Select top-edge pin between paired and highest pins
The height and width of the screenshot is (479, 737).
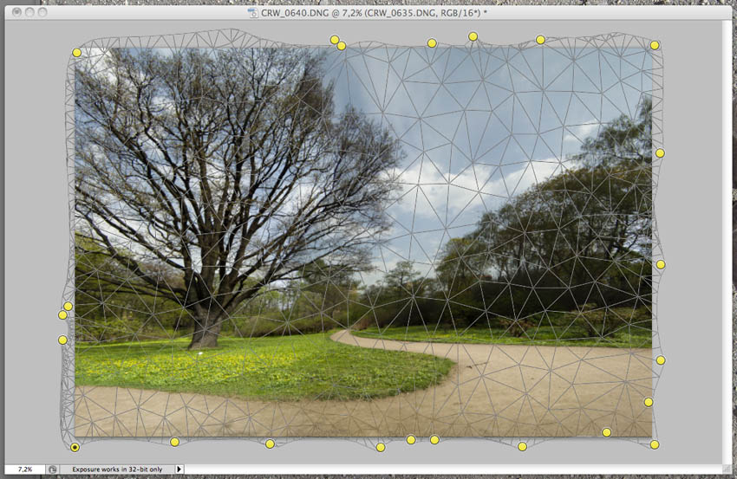click(x=432, y=43)
